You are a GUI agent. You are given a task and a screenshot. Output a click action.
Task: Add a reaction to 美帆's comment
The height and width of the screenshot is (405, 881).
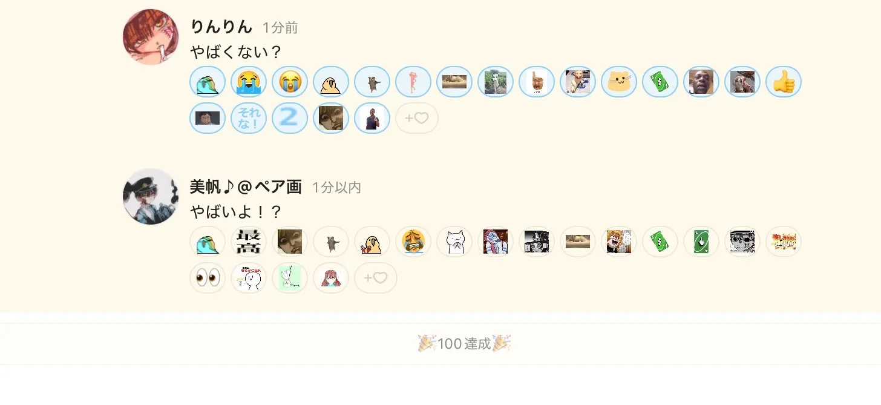[376, 278]
